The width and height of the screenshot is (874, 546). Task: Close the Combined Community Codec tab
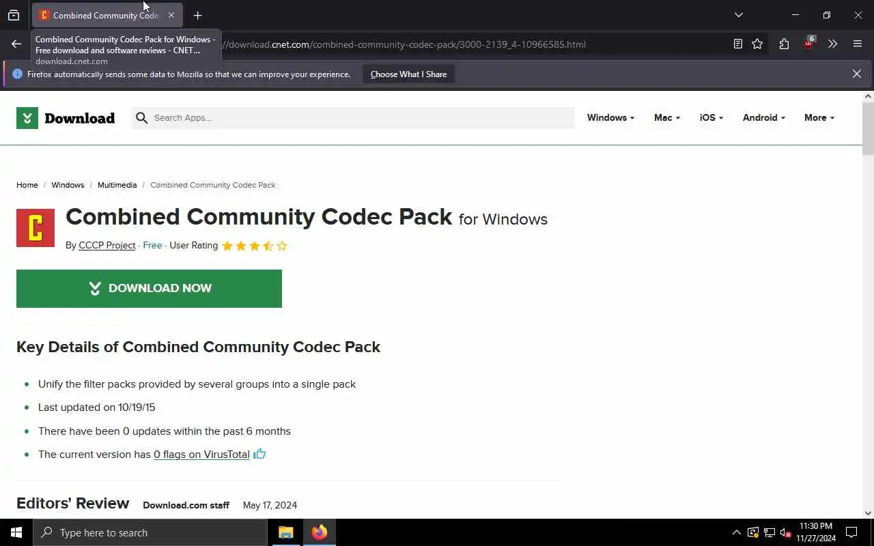coord(171,15)
